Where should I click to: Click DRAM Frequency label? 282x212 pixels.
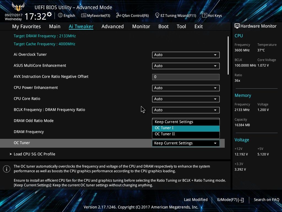pyautogui.click(x=29, y=132)
